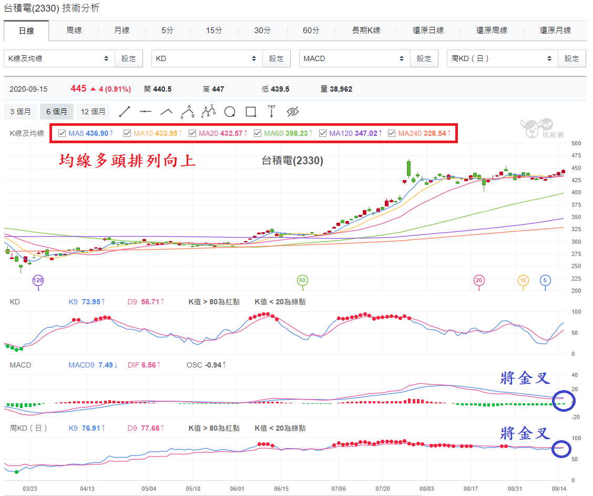The height and width of the screenshot is (496, 593).
Task: Click 設定 button beside KD dropdown
Action: [277, 59]
